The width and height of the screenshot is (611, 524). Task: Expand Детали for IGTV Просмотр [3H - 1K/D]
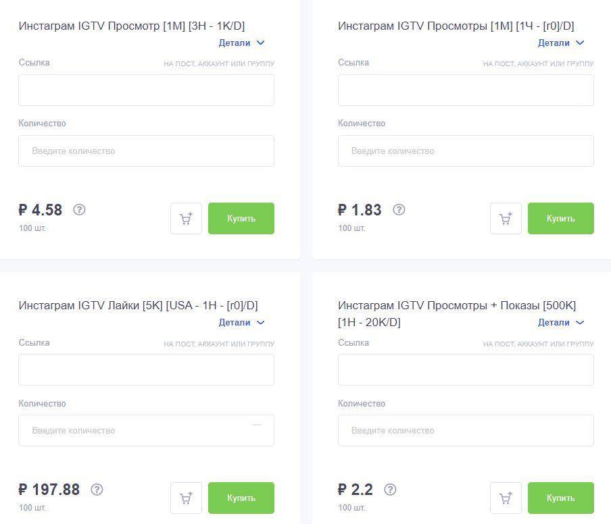(x=241, y=43)
